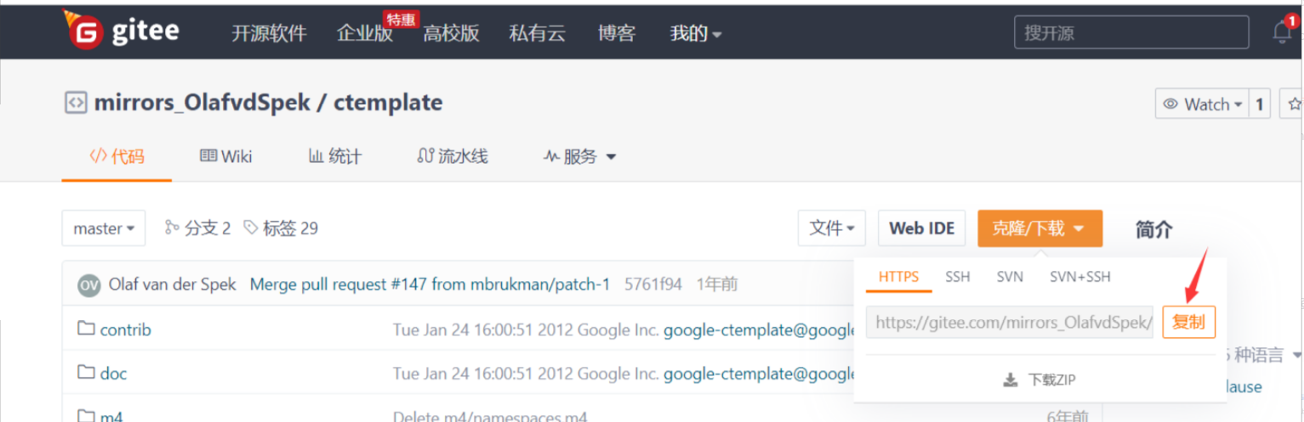The height and width of the screenshot is (422, 1304).
Task: Open 开源软件 in top navigation
Action: coord(269,33)
